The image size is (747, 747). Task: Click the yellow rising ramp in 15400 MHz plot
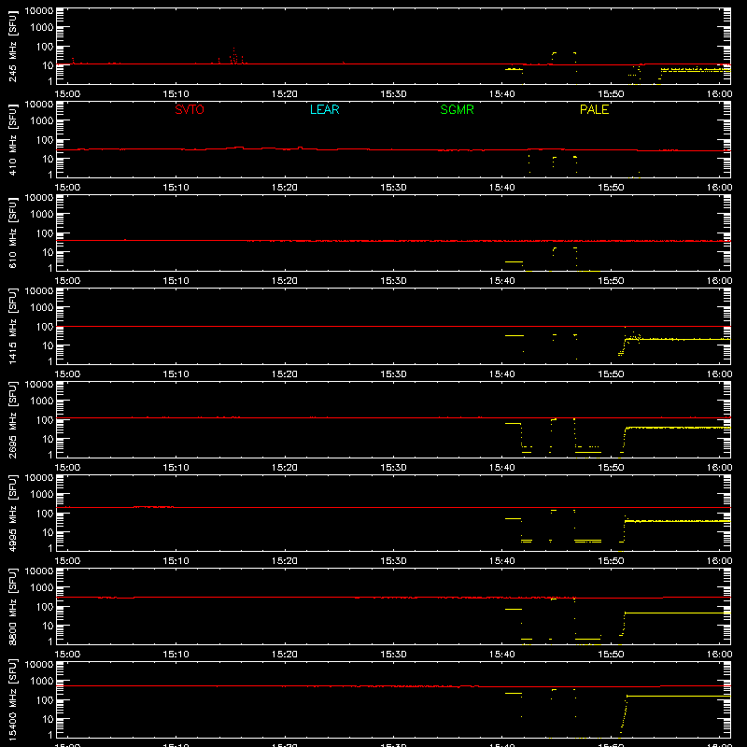[x=624, y=714]
